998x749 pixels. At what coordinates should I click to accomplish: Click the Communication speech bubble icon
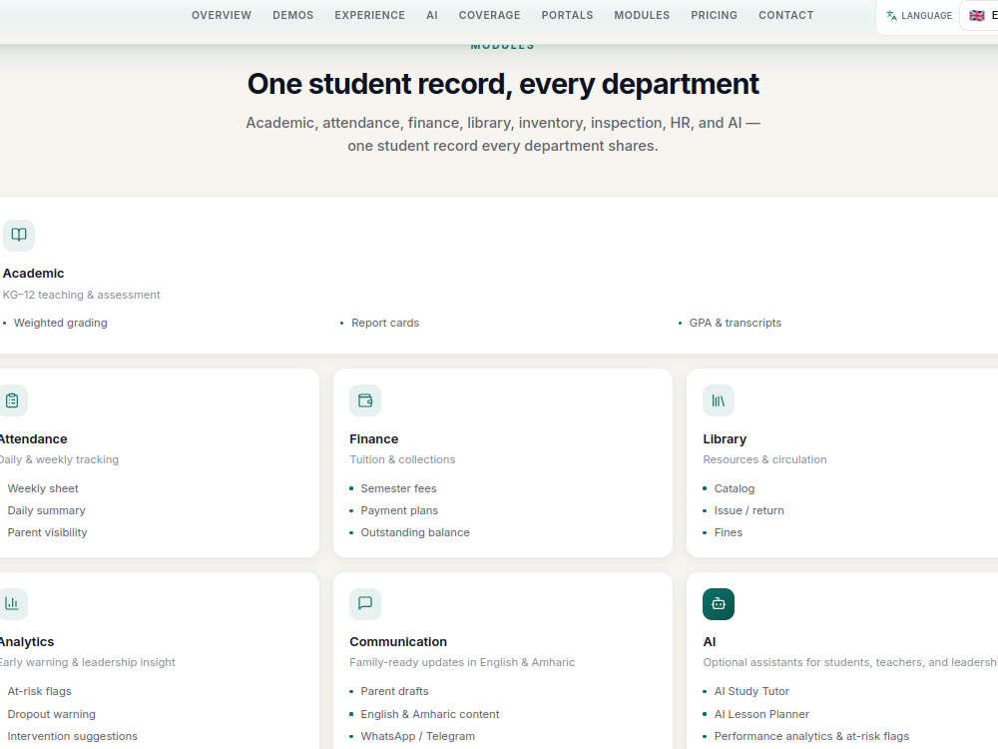pyautogui.click(x=365, y=604)
